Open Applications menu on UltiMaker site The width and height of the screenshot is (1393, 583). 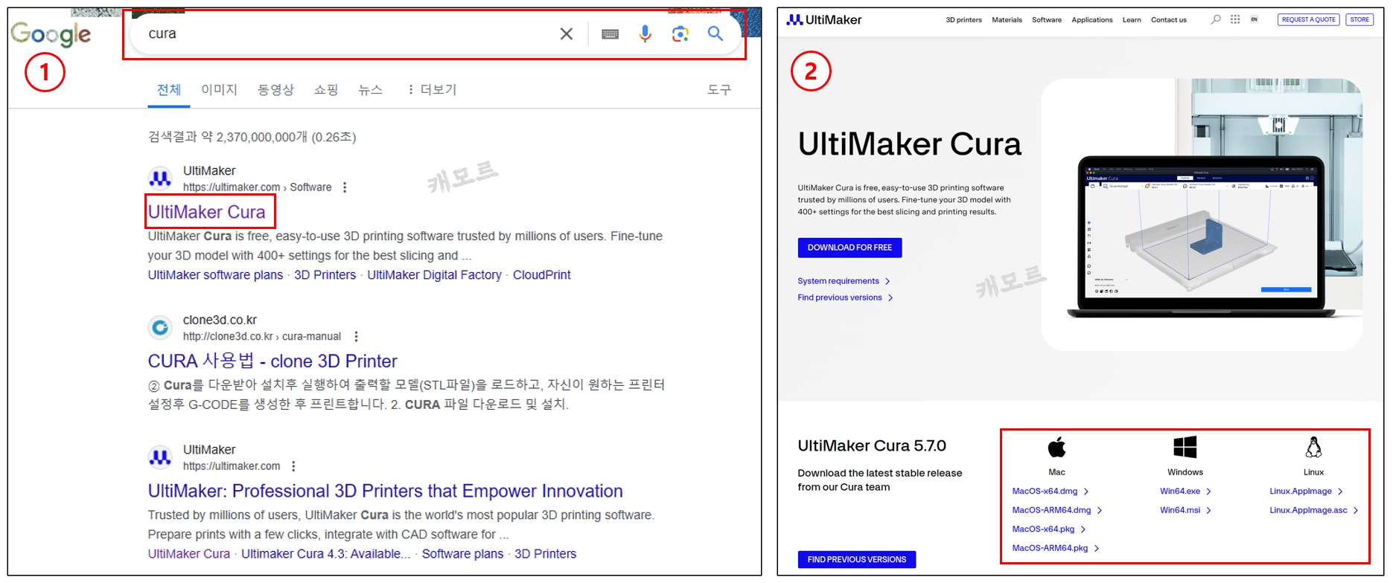(1091, 20)
